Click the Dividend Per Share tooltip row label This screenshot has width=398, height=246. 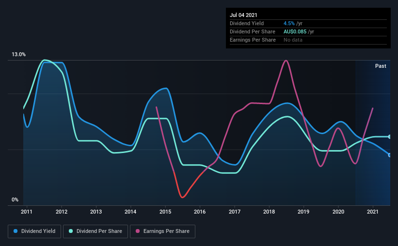pyautogui.click(x=252, y=31)
